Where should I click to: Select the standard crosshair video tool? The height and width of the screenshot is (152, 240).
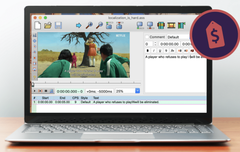coord(35,35)
